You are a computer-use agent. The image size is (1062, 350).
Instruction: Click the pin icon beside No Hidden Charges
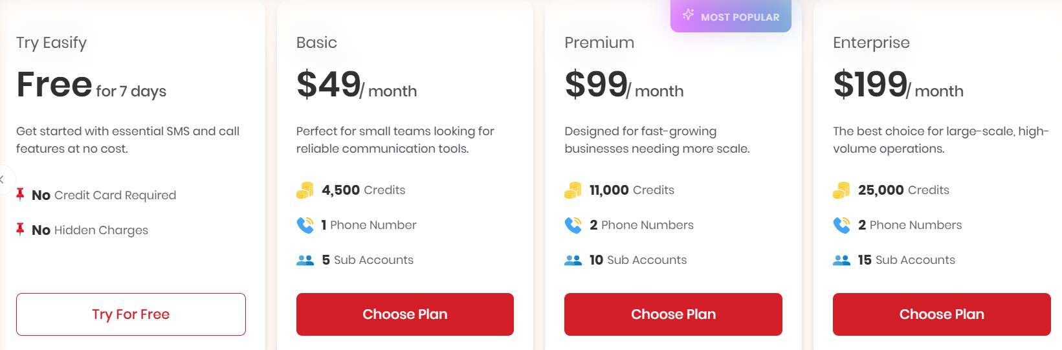pos(20,229)
